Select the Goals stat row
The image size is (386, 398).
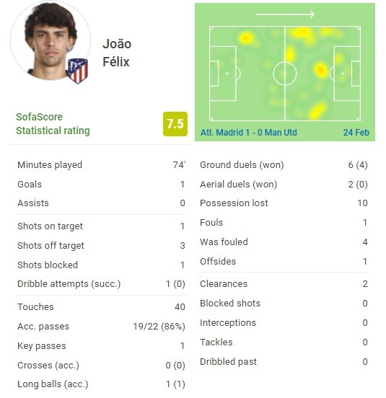(101, 185)
